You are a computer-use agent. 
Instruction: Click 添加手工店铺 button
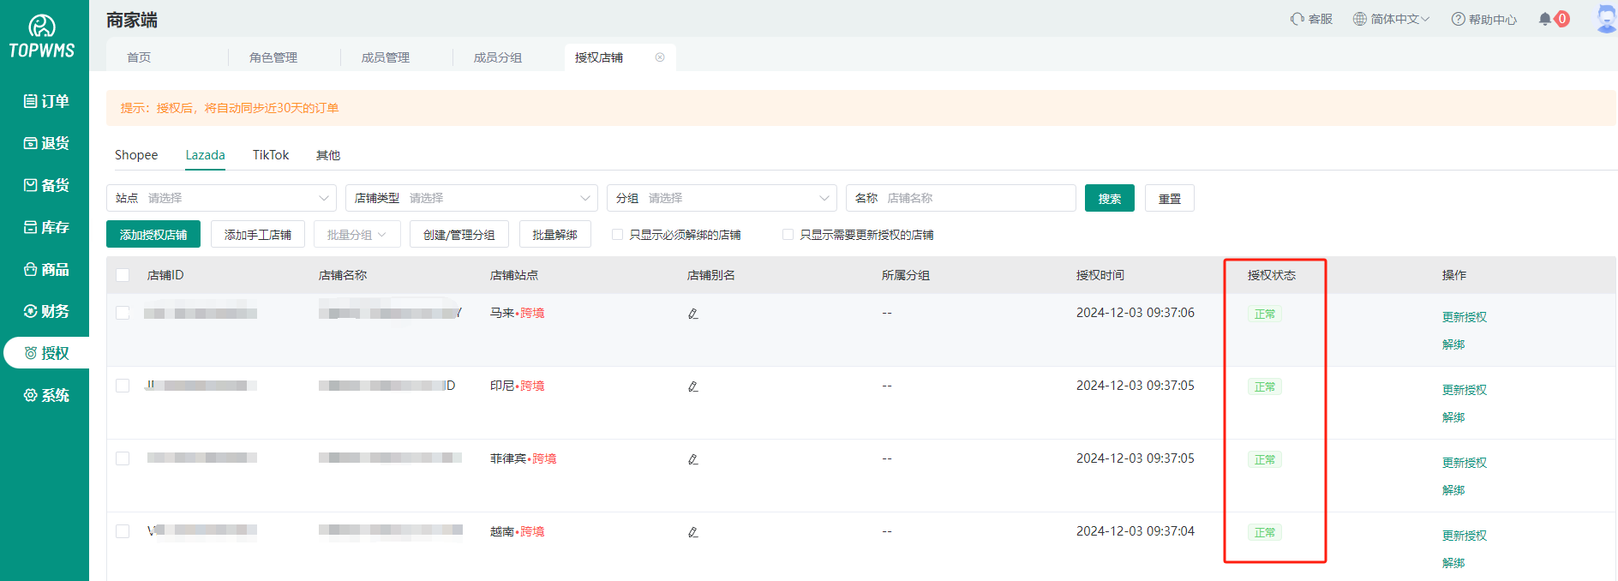coord(258,235)
